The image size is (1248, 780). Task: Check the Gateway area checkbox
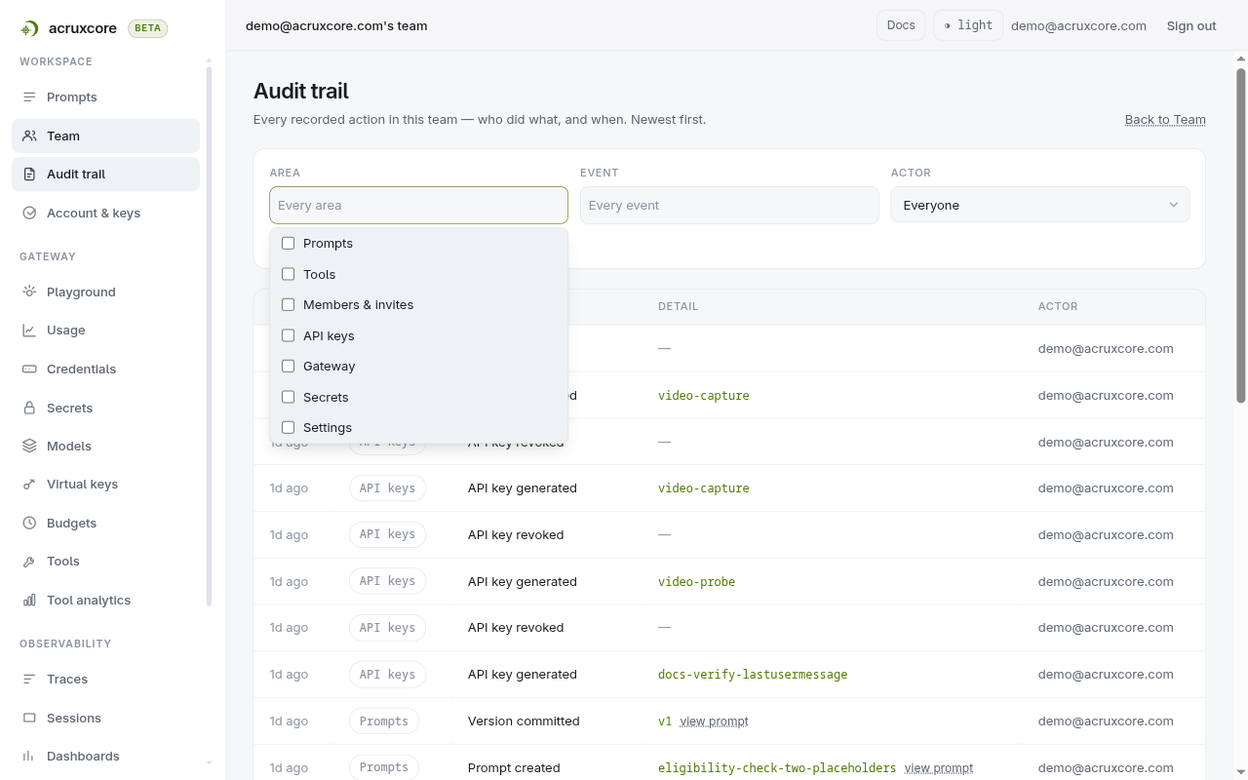[288, 367]
